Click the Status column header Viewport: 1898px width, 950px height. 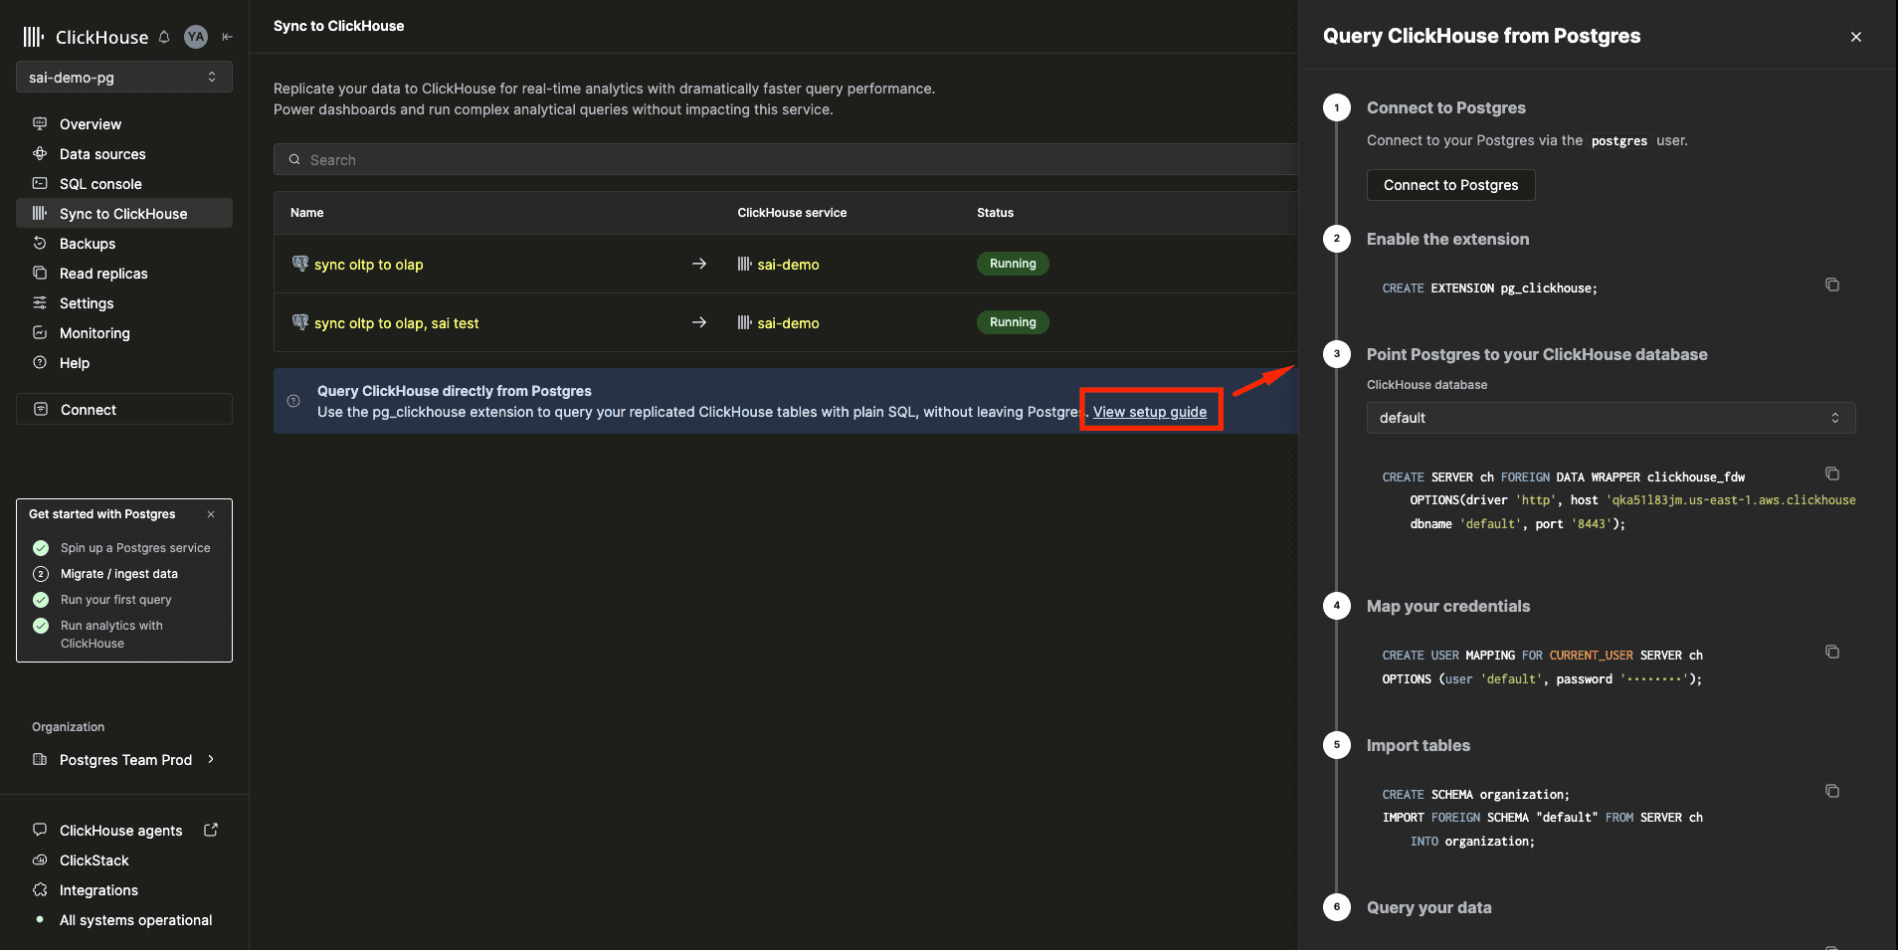(x=995, y=213)
